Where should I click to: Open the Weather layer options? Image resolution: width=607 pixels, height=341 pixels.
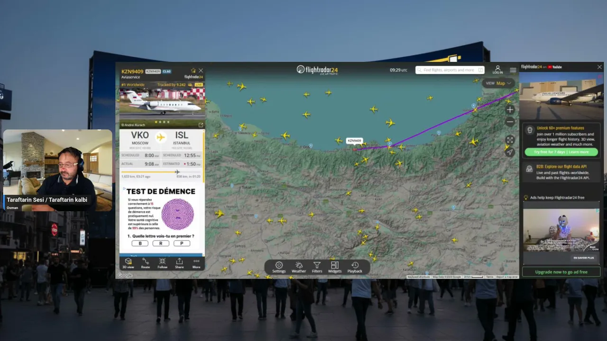point(299,268)
